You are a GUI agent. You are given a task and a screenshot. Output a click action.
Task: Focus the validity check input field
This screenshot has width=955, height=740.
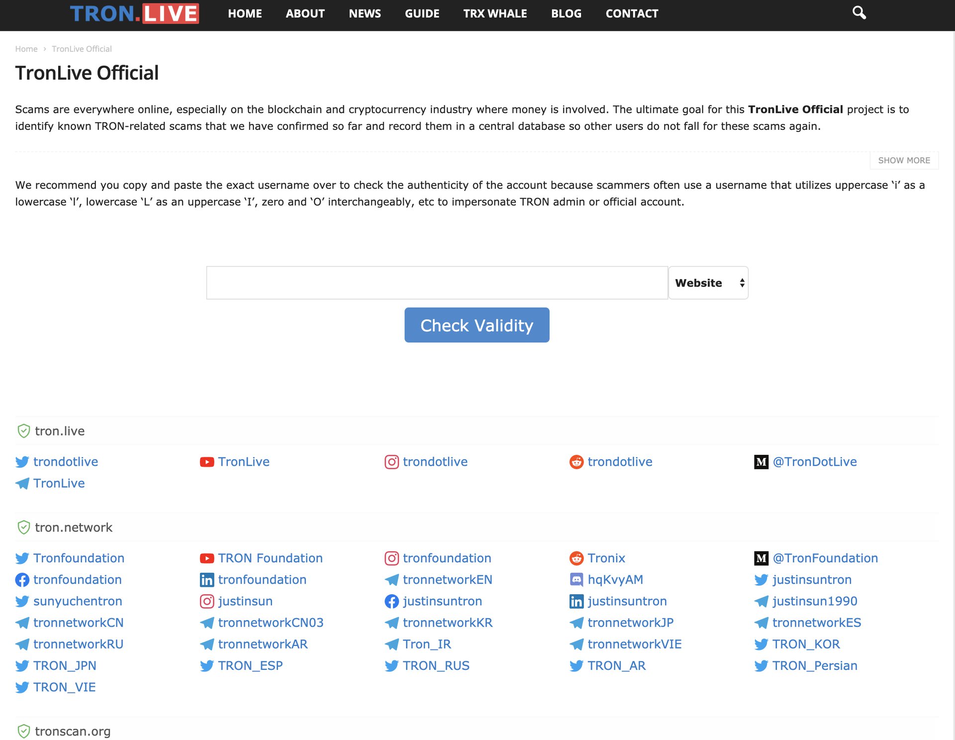pyautogui.click(x=437, y=283)
